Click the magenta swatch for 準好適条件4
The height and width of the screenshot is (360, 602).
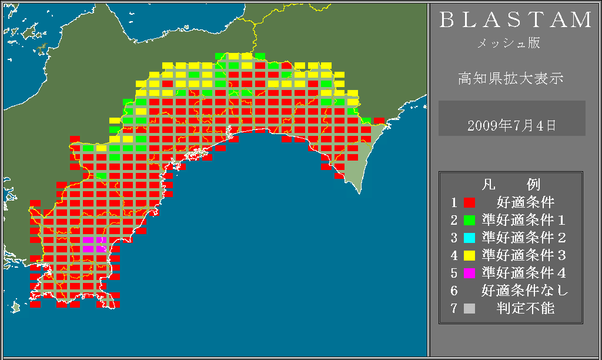pyautogui.click(x=469, y=273)
